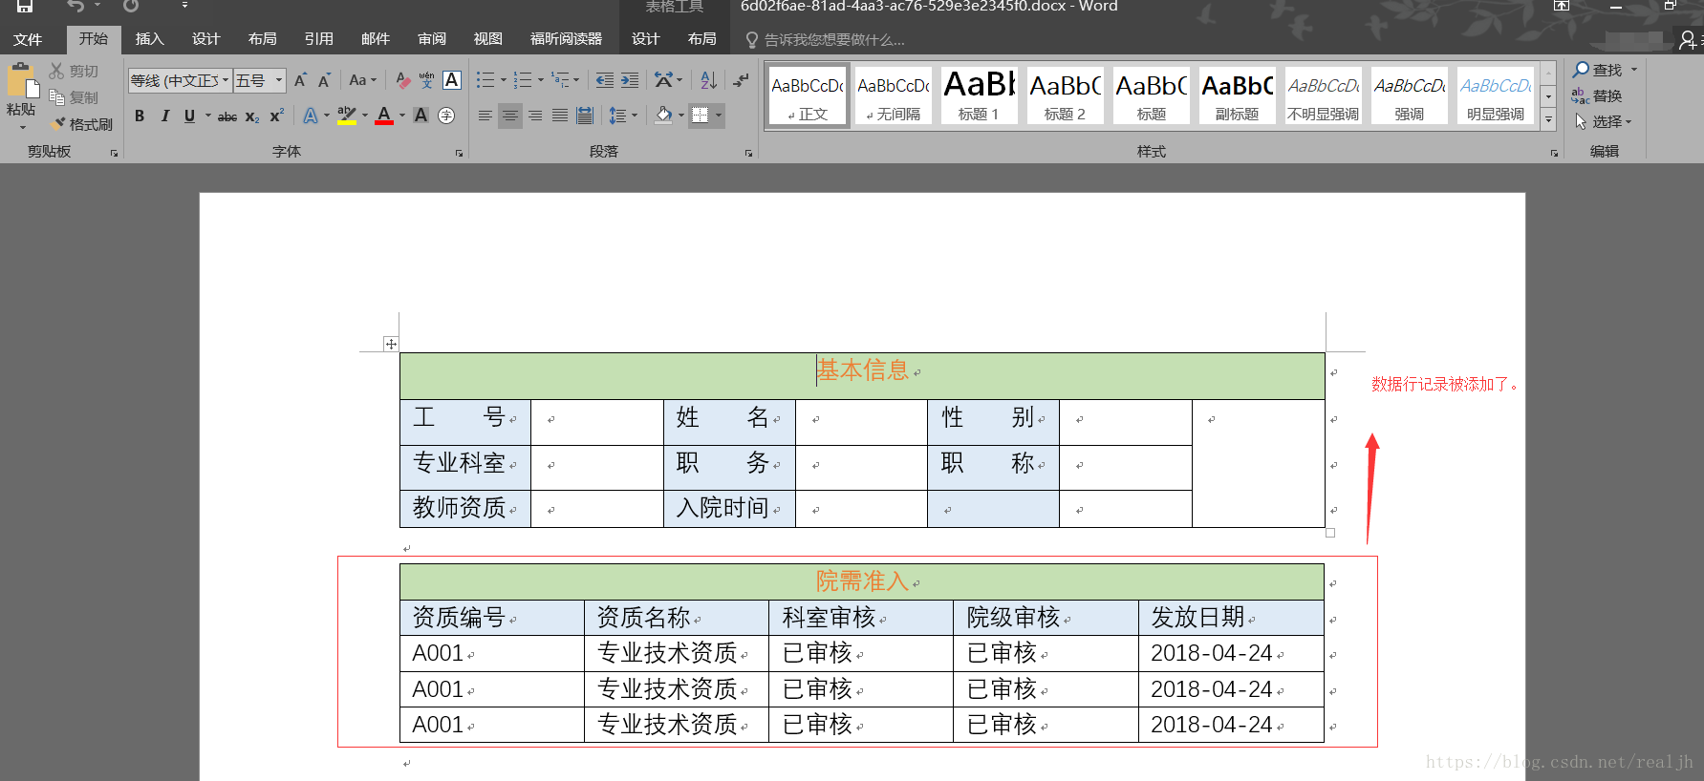Open the File (文件) tab
This screenshot has height=781, width=1704.
[x=28, y=39]
